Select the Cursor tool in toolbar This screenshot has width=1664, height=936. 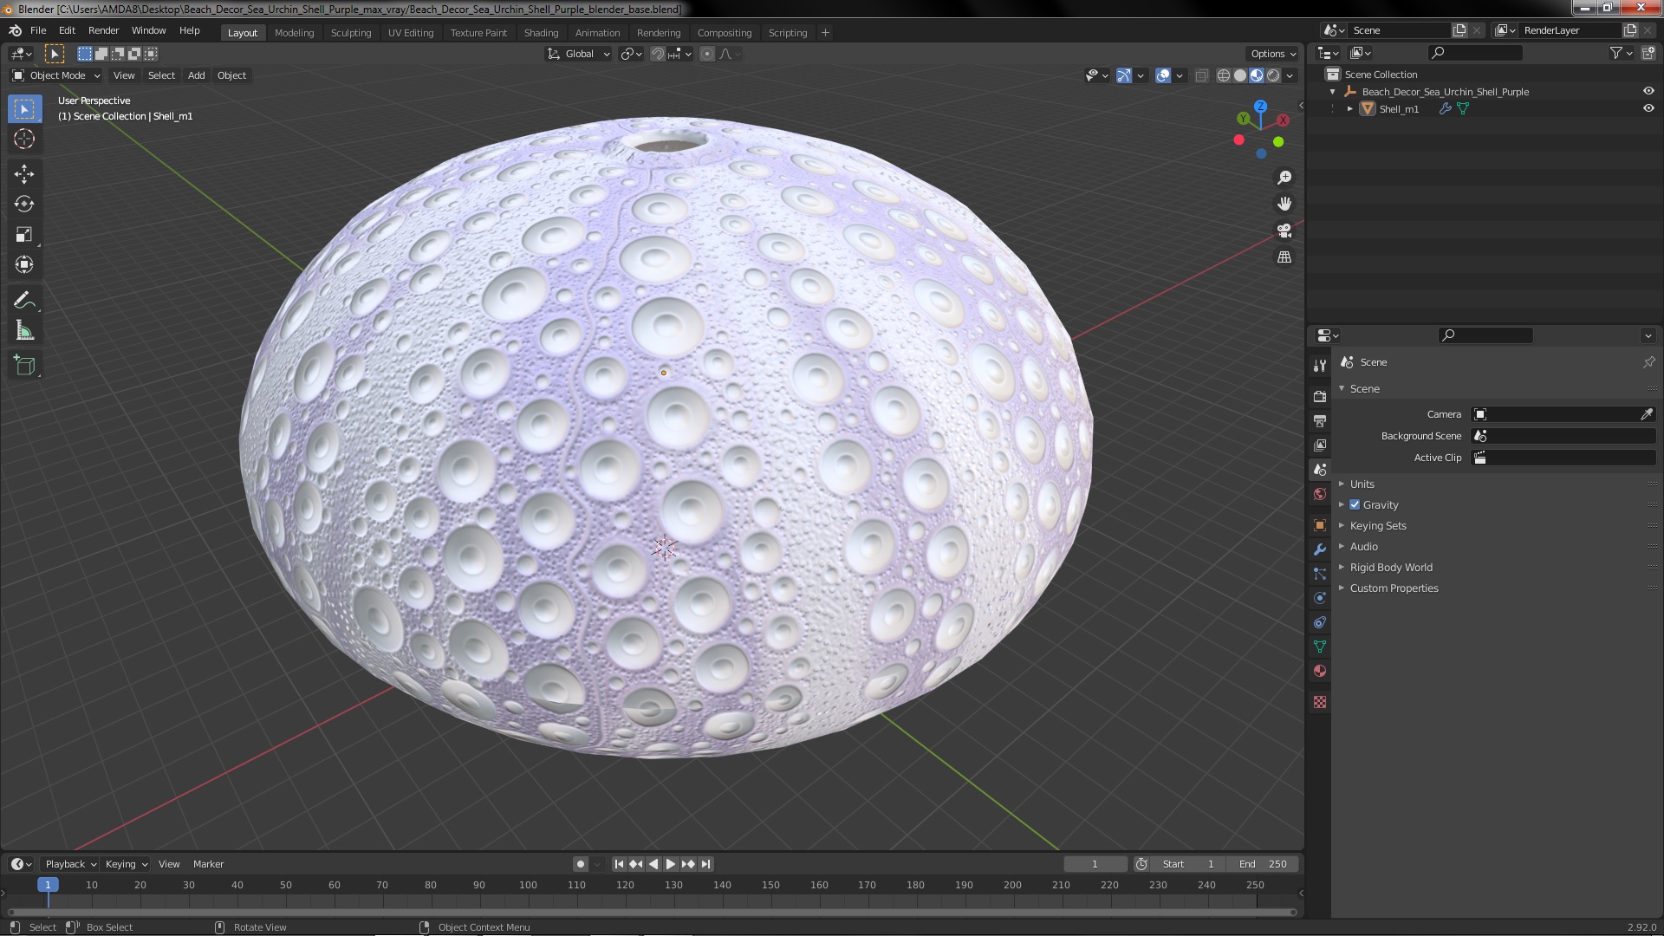24,139
